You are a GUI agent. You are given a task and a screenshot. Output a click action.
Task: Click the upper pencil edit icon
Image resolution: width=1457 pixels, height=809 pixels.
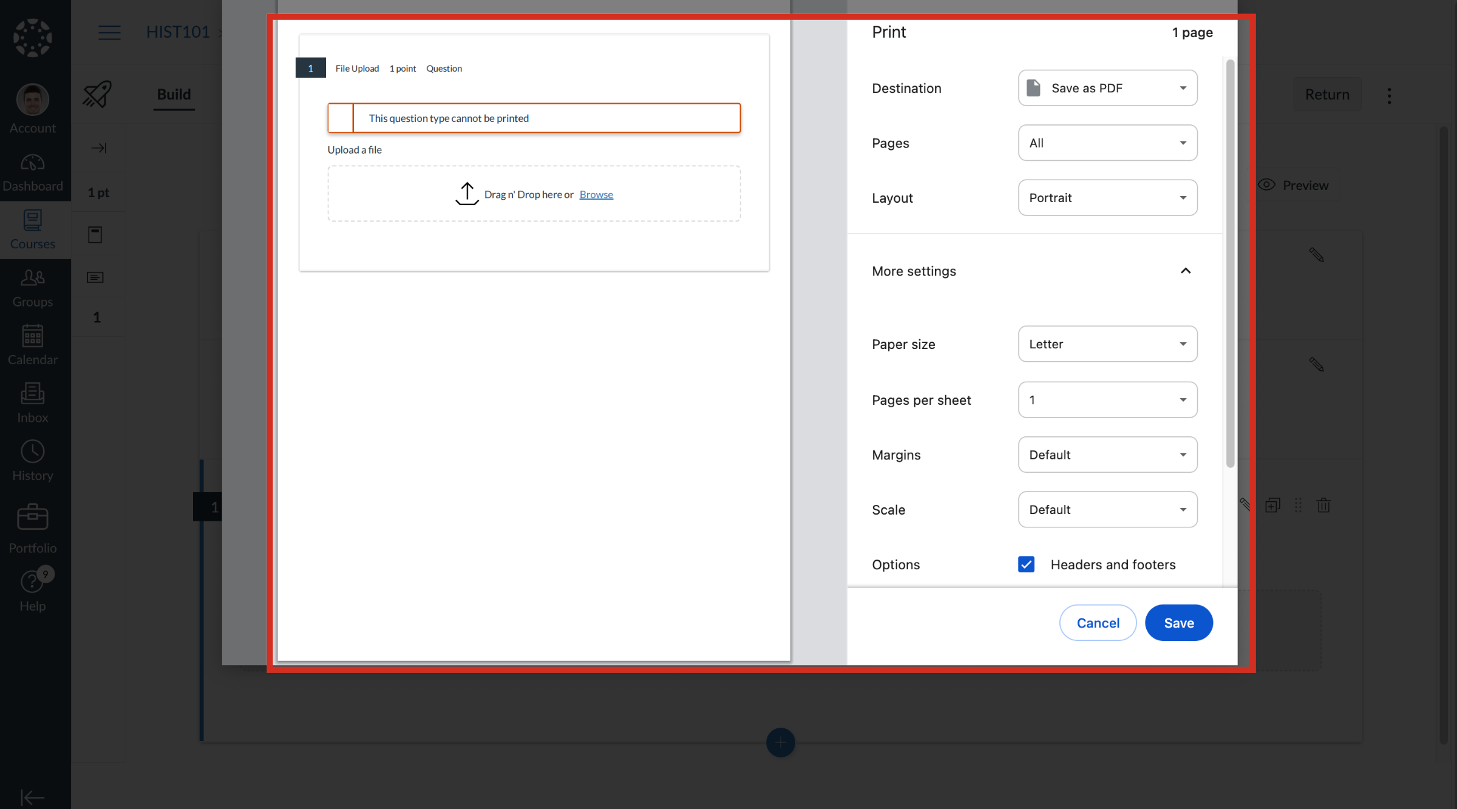pos(1316,254)
